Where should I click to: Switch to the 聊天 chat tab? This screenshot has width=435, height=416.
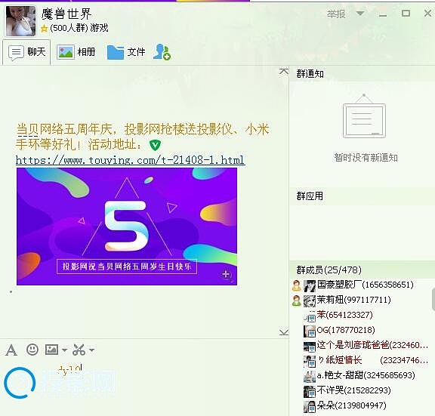pyautogui.click(x=26, y=52)
